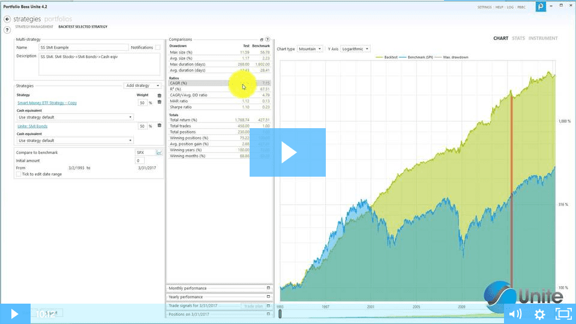Grab the chart timeline range handle at 1993
Image resolution: width=576 pixels, height=324 pixels.
pyautogui.click(x=280, y=314)
